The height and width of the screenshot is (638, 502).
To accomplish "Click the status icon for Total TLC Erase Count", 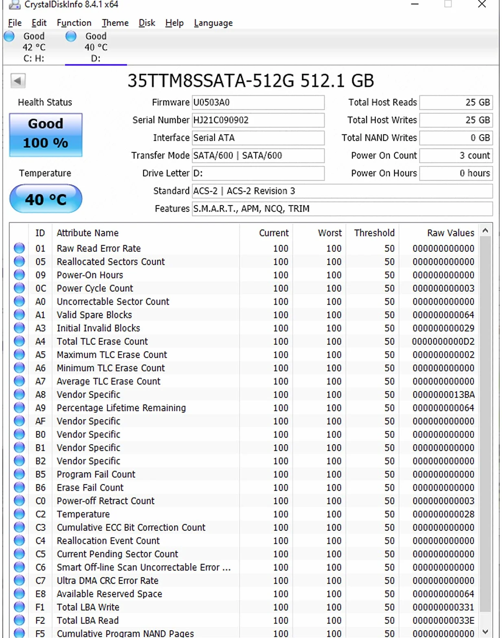I will [19, 341].
